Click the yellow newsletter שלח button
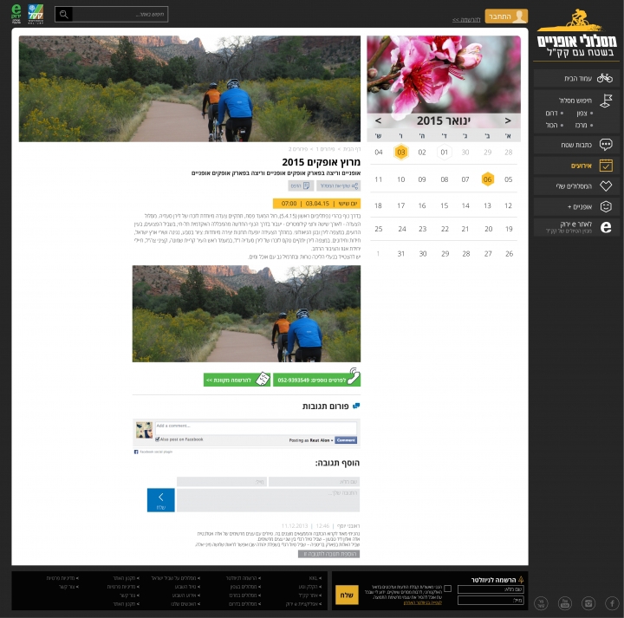This screenshot has width=624, height=618. pos(347,595)
